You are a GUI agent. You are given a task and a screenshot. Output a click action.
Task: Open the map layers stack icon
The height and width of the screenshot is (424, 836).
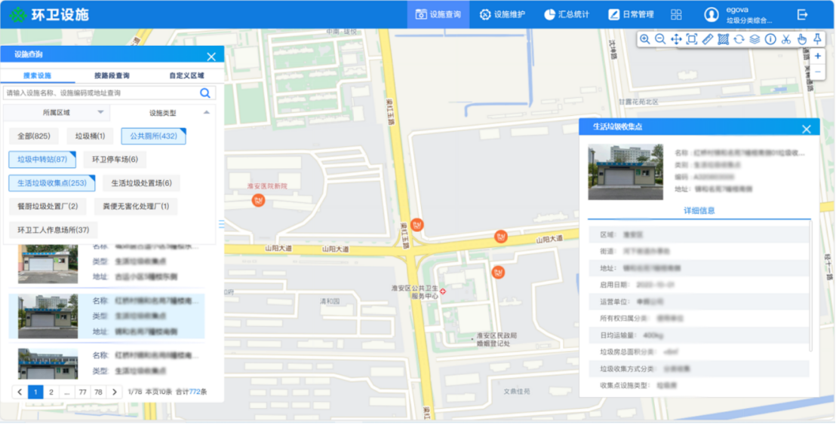[755, 39]
